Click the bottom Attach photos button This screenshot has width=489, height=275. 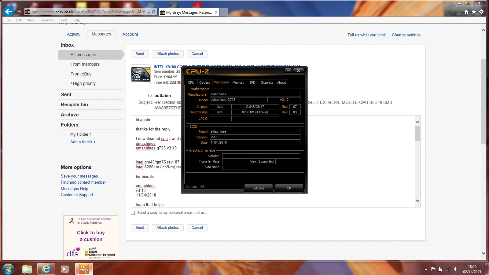coord(168,228)
